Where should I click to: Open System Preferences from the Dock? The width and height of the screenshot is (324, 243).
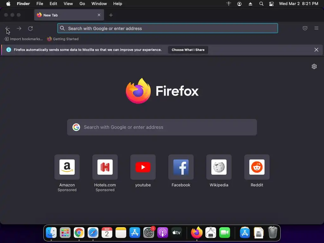pos(149,233)
